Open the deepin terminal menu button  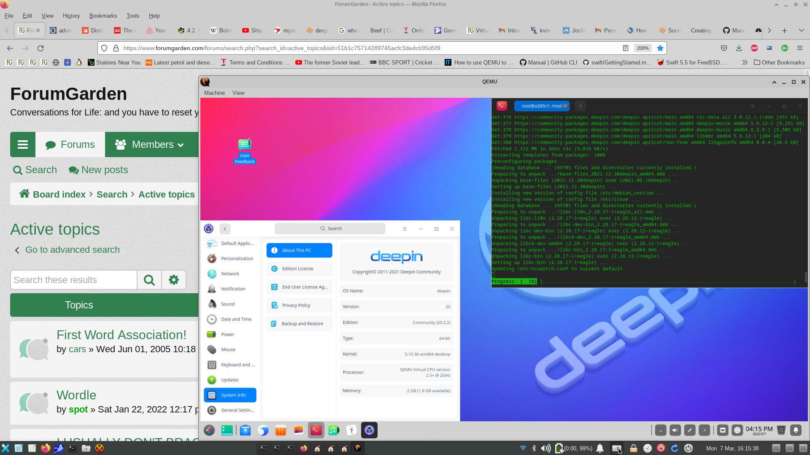752,106
